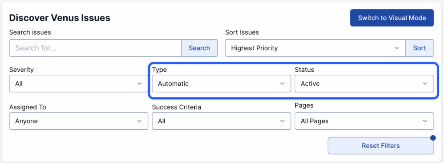This screenshot has width=444, height=163.
Task: Focus the Search issues text field
Action: coord(95,48)
